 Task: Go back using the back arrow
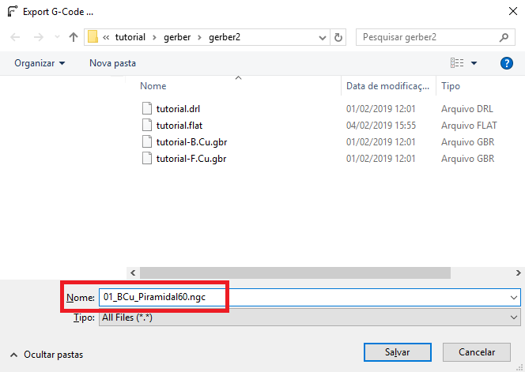[15, 37]
